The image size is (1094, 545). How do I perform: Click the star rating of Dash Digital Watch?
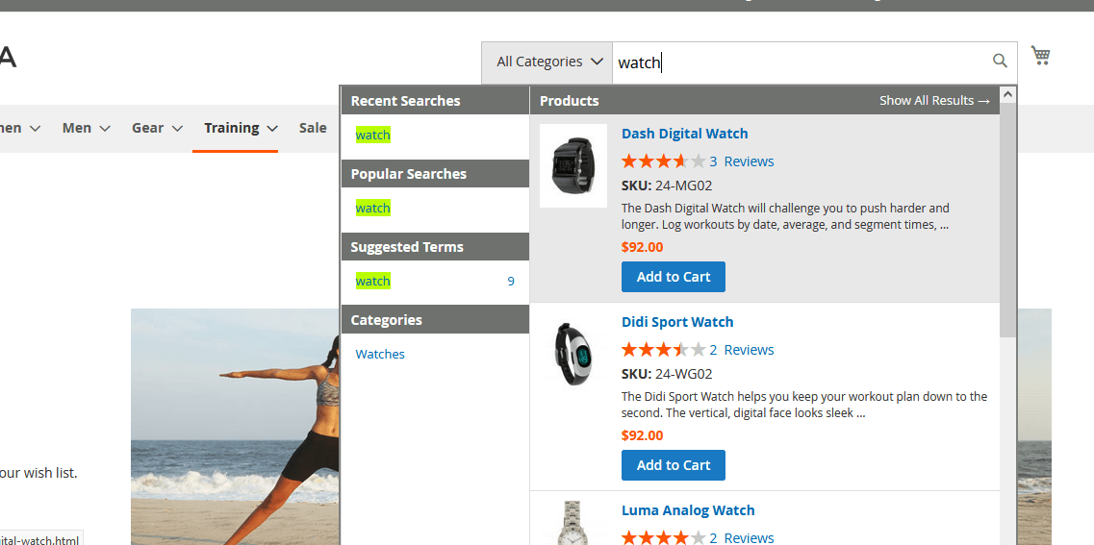663,161
